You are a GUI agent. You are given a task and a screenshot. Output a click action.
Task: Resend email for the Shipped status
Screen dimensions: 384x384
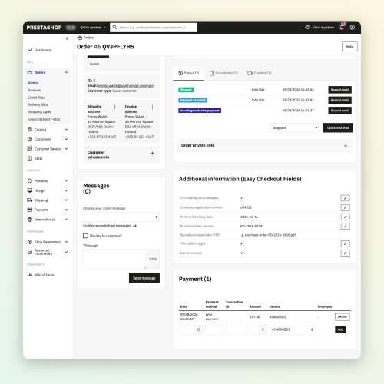click(339, 90)
